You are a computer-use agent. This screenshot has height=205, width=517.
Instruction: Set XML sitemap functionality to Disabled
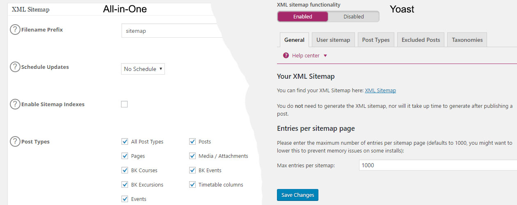(353, 17)
